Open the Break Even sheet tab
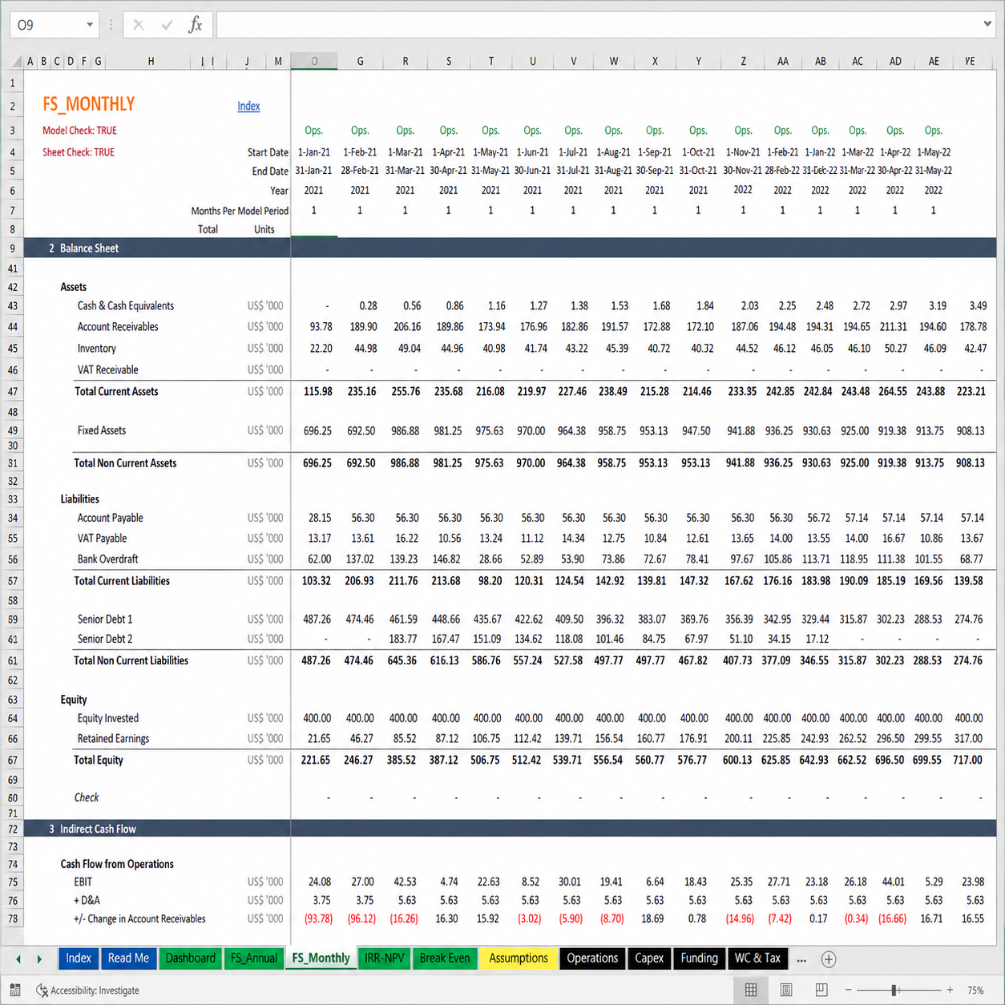 click(445, 959)
